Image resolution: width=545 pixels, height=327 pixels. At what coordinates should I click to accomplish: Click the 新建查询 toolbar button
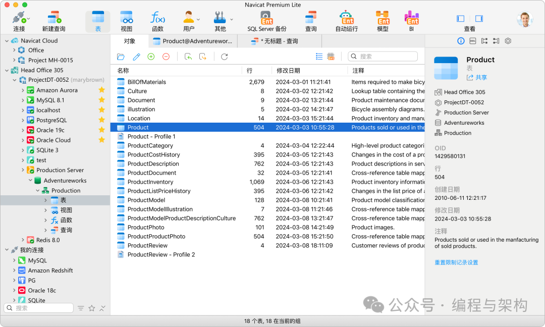[53, 22]
